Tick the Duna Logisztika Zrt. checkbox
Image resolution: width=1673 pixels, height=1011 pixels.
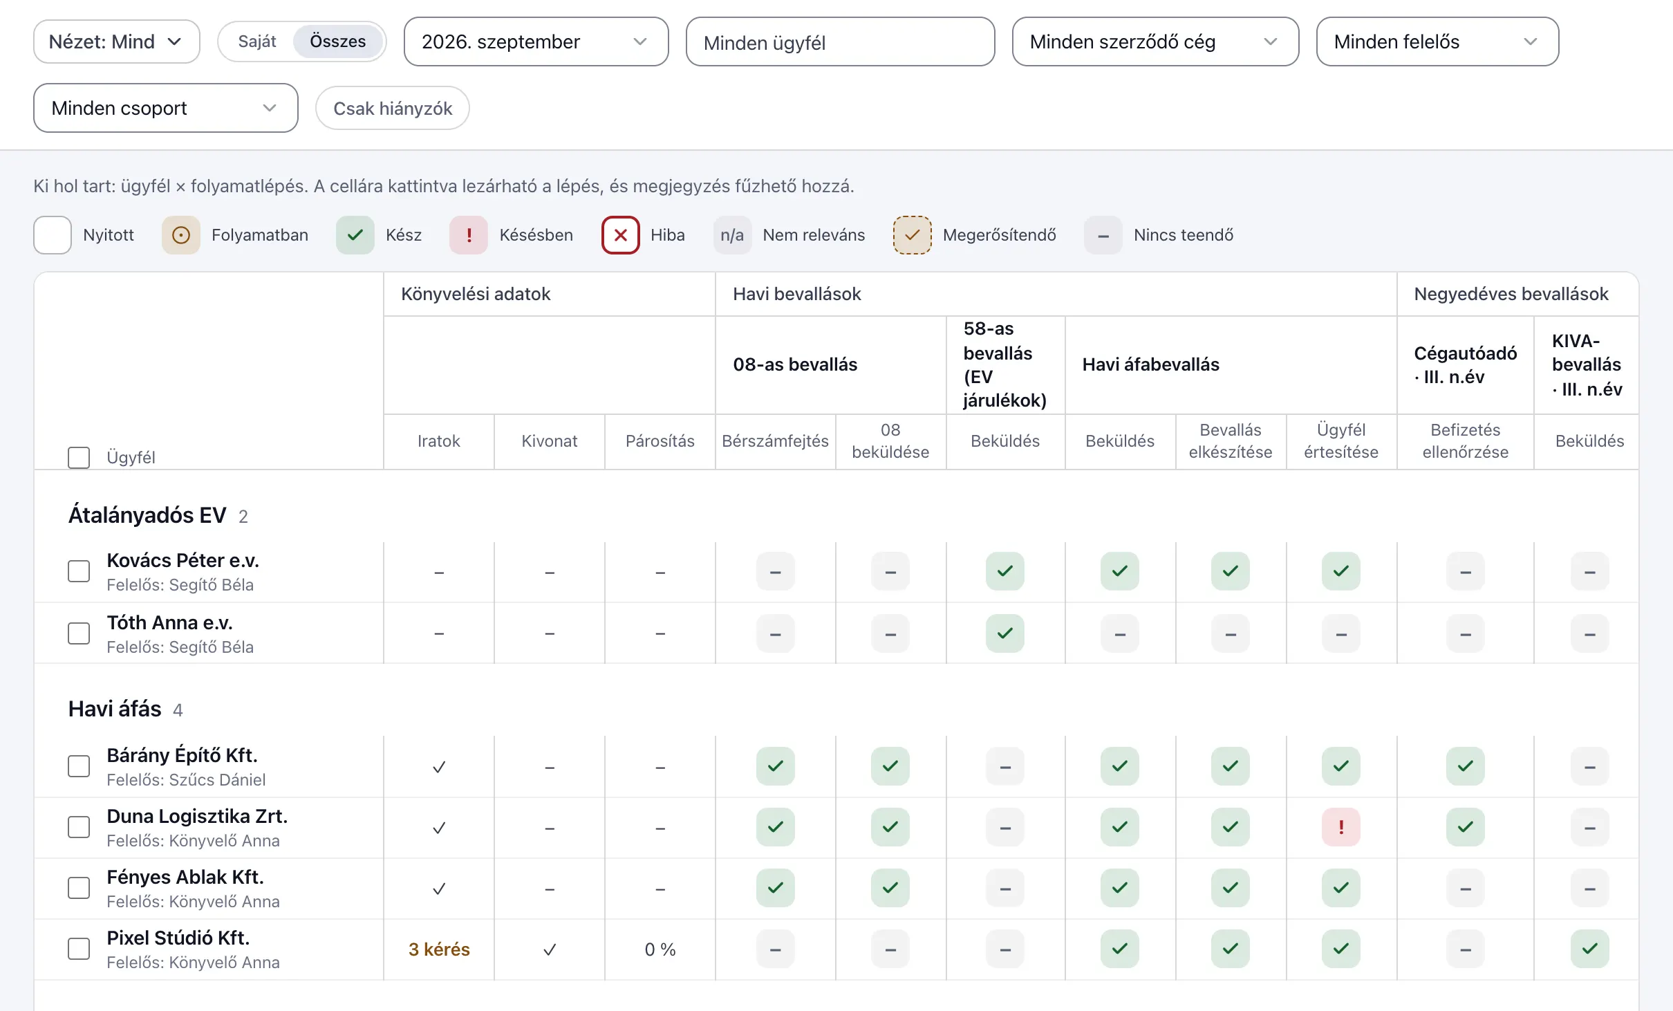(x=79, y=827)
